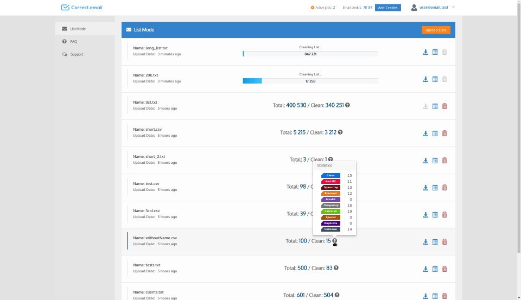521x300 pixels.
Task: Open table view for 3col.csv
Action: [x=435, y=215]
